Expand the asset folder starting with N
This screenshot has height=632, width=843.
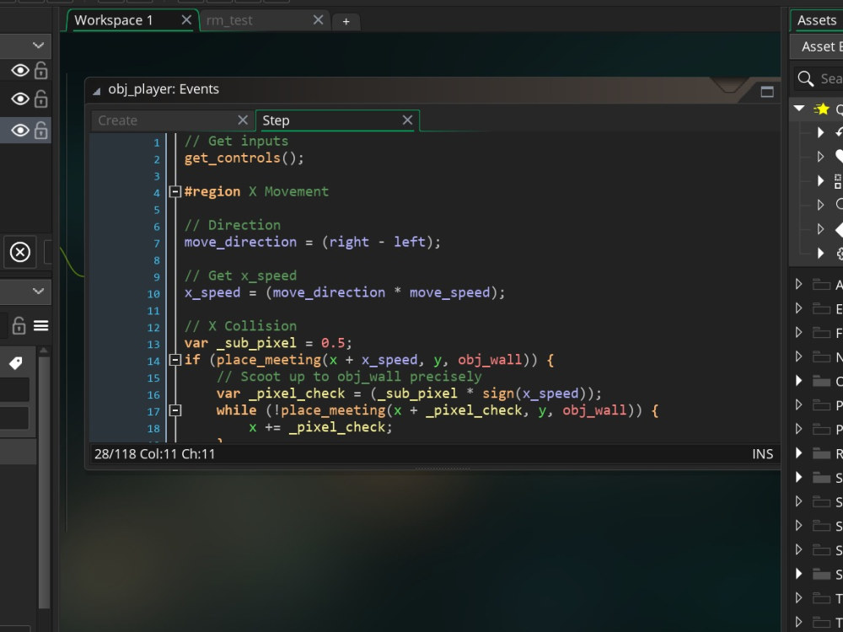(799, 356)
